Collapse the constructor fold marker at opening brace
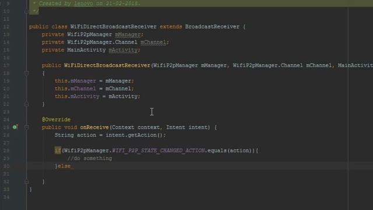Image resolution: width=373 pixels, height=210 pixels. point(27,73)
